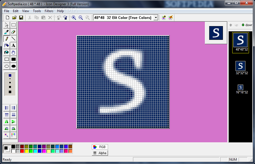Save the icon with the floppy disk

pos(21,18)
